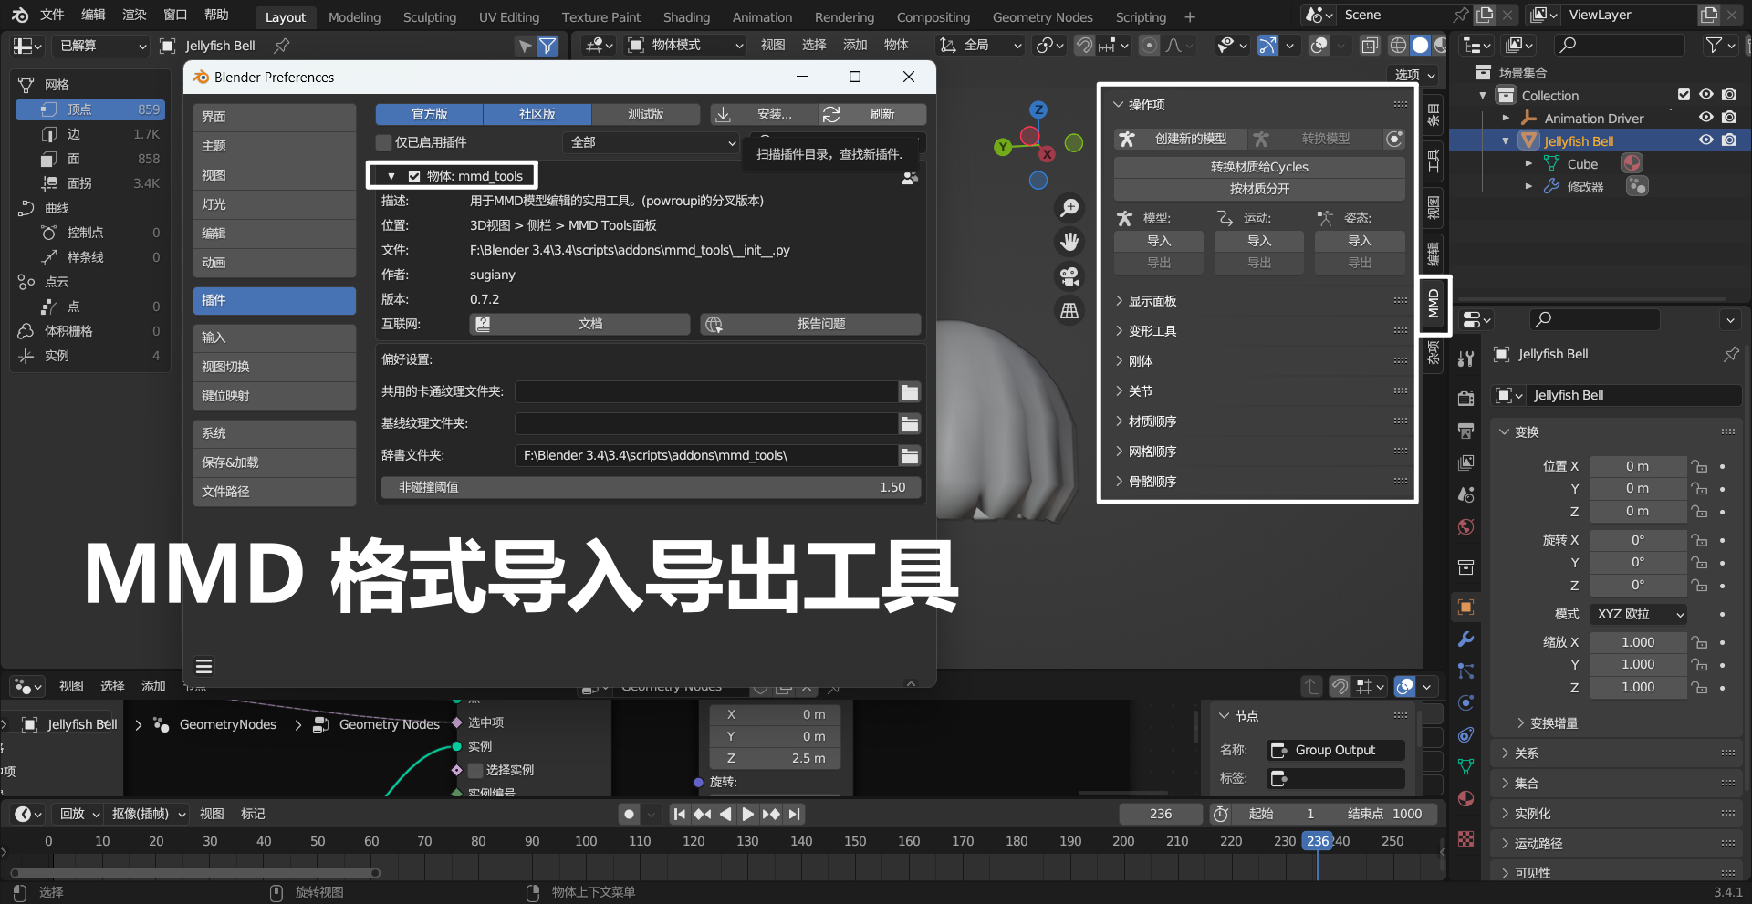
Task: Click 转换材质给Cycles button
Action: click(x=1259, y=167)
